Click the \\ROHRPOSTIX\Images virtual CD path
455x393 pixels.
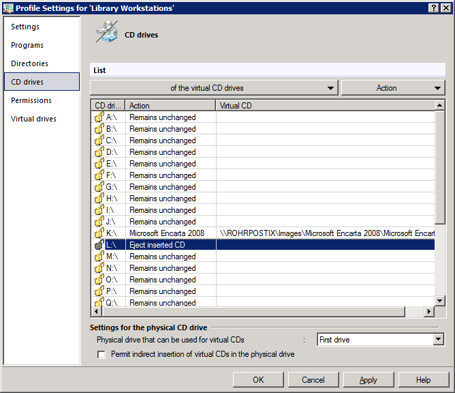point(327,233)
